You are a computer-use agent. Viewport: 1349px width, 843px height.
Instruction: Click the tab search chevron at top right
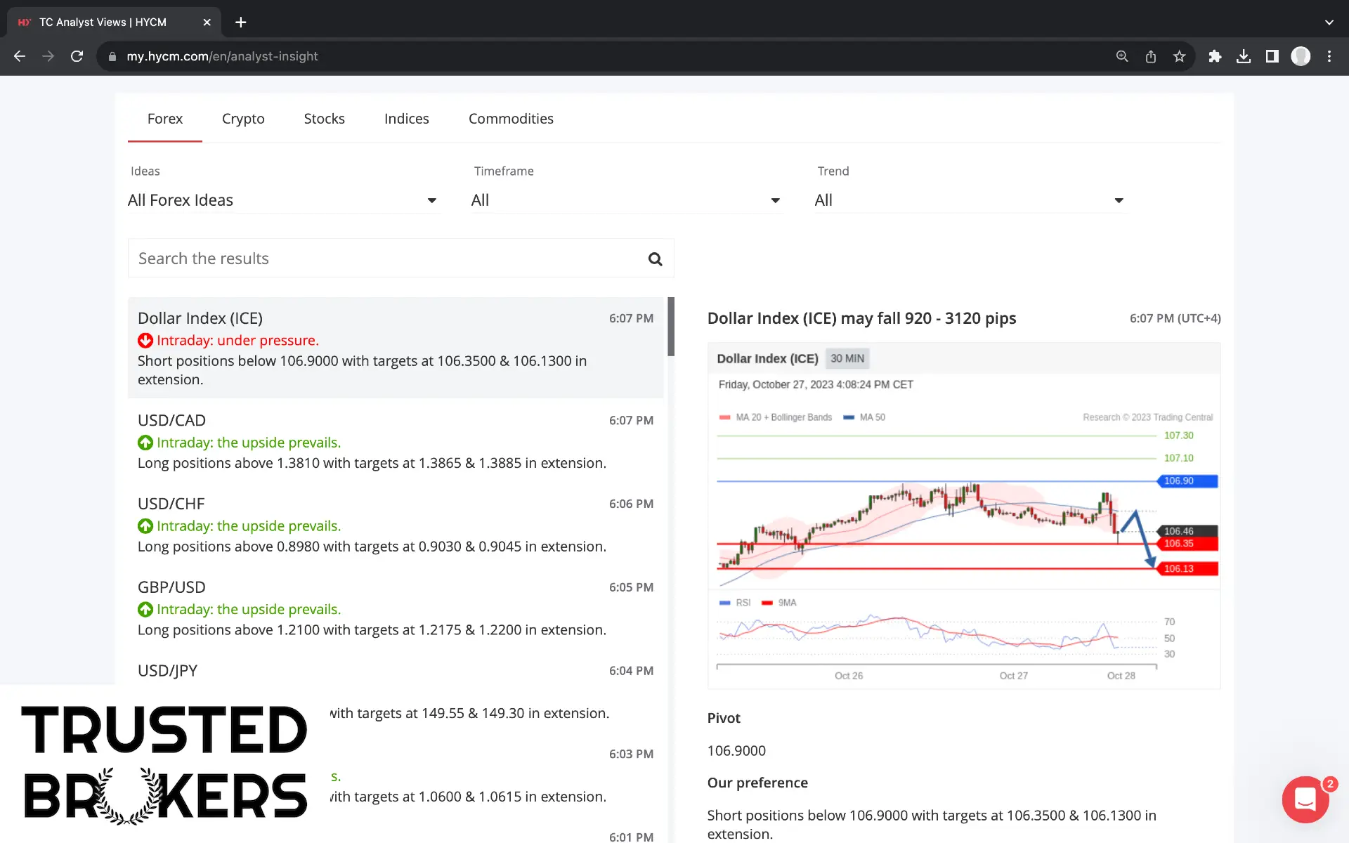[x=1329, y=22]
